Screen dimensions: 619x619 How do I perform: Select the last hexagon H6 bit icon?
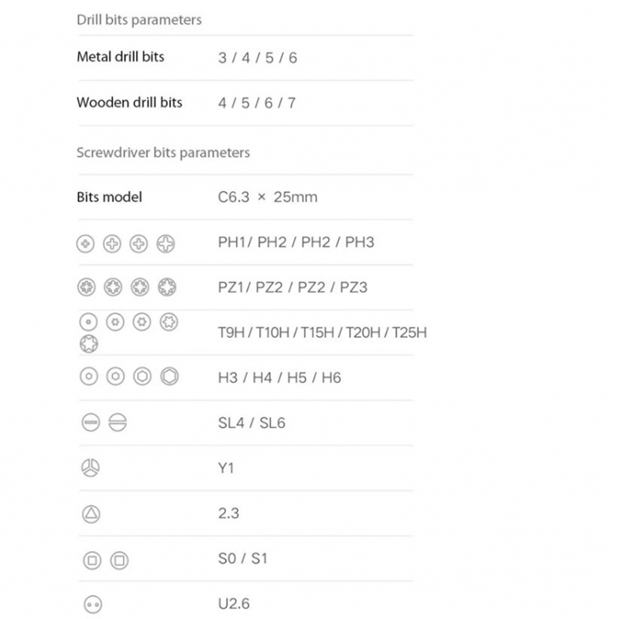[169, 377]
